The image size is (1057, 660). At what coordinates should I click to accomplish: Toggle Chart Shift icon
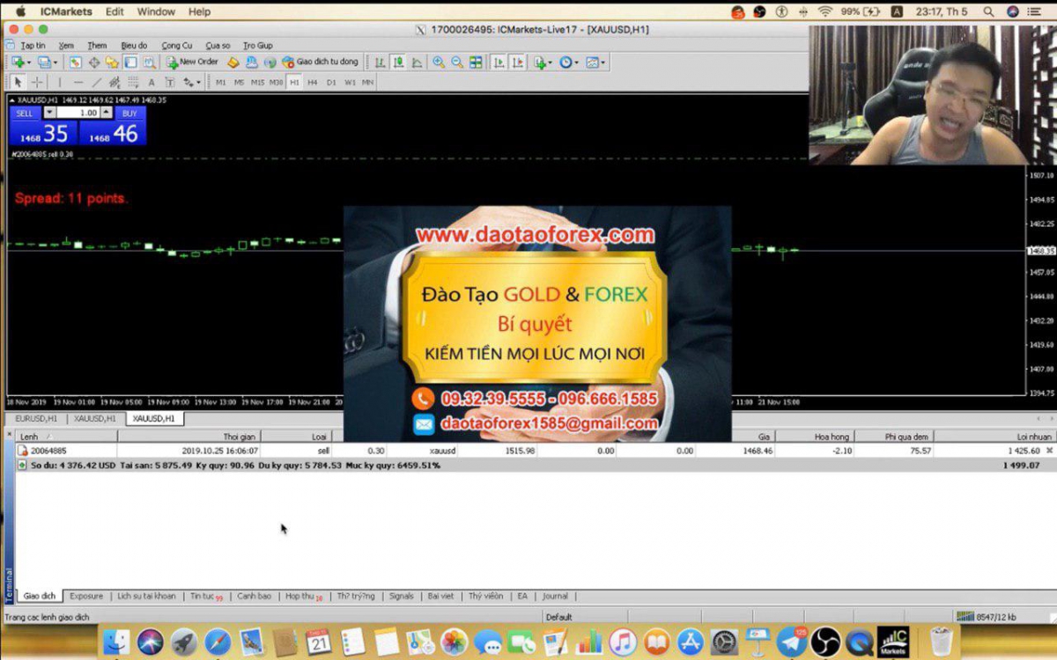pos(518,62)
